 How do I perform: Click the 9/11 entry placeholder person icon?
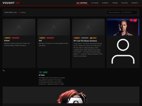pos(88,27)
